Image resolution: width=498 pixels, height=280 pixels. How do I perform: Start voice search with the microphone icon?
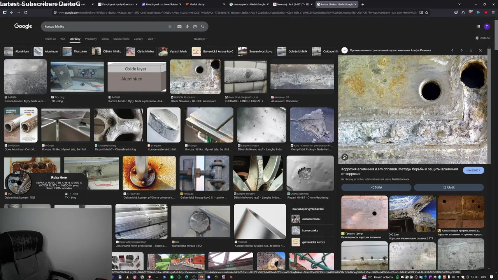click(187, 26)
